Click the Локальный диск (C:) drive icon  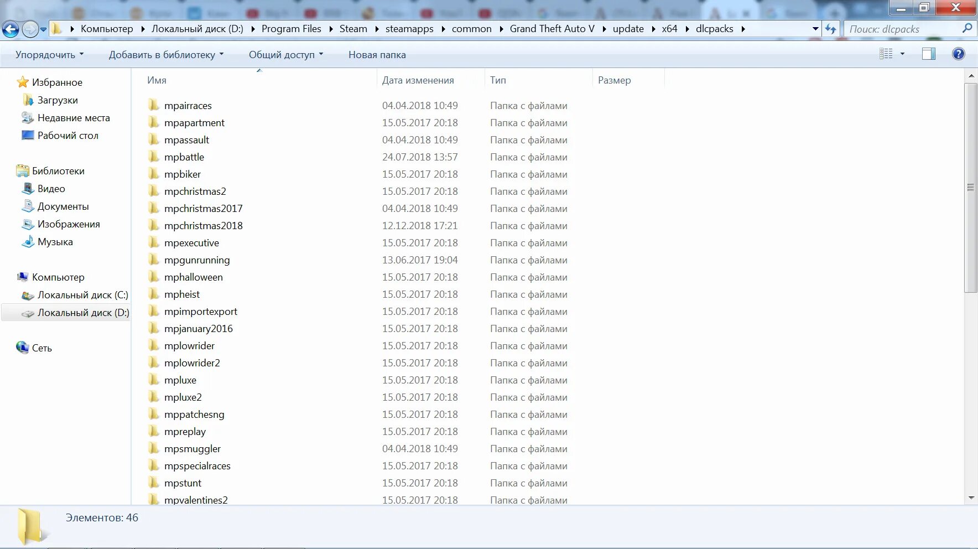(x=28, y=295)
